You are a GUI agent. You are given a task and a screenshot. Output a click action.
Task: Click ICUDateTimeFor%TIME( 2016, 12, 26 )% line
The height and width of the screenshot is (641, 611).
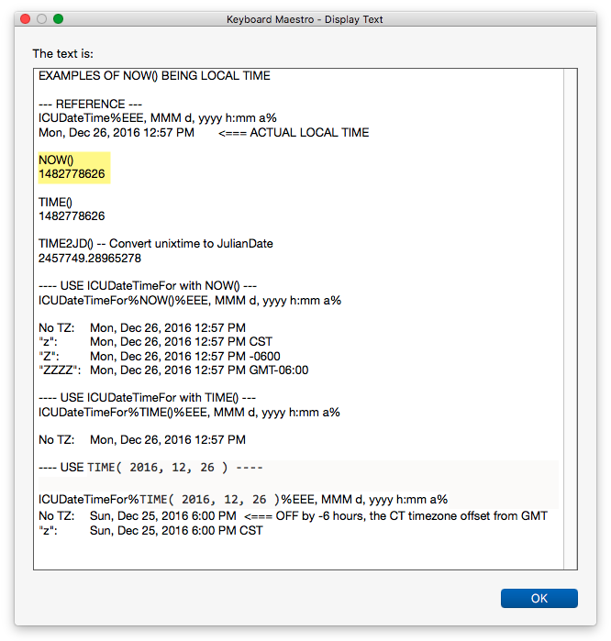point(243,500)
